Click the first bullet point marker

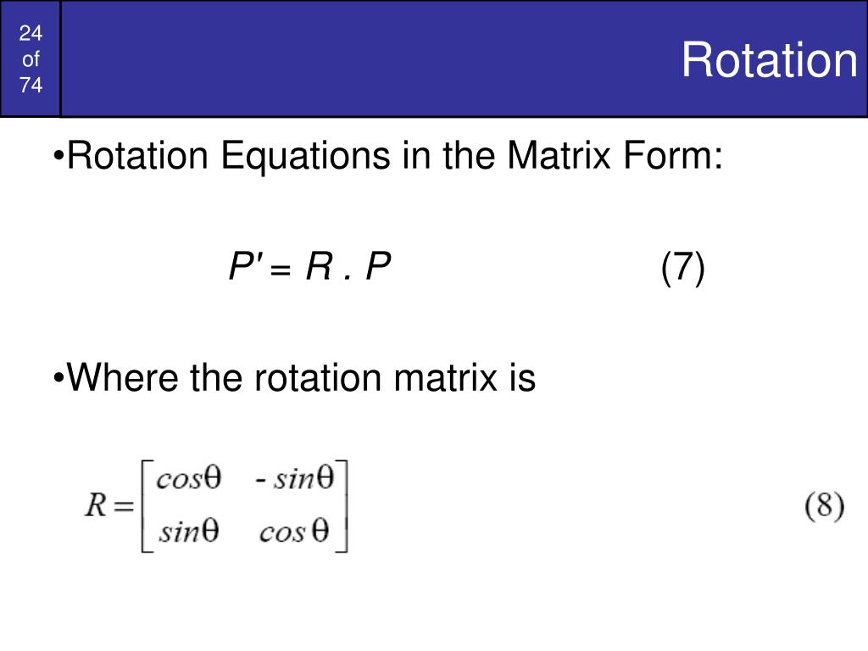tap(58, 157)
